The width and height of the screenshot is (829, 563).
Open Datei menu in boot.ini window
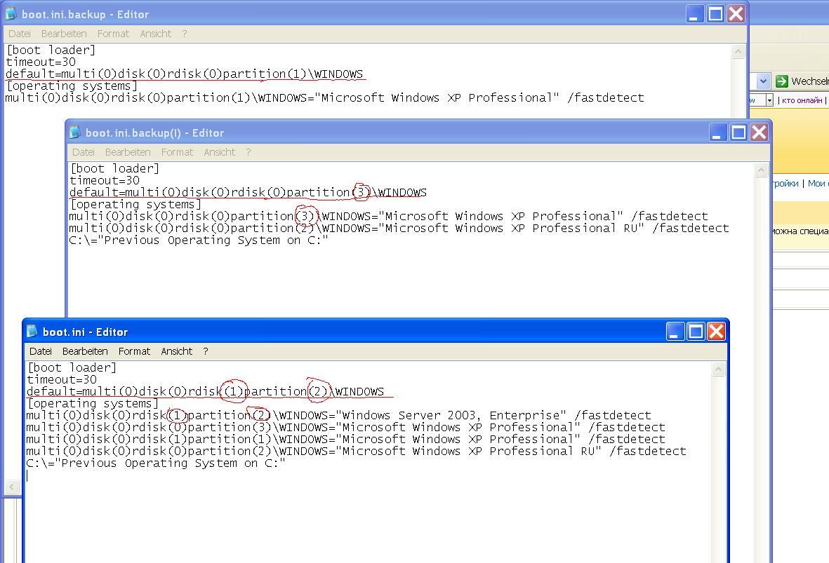pyautogui.click(x=41, y=351)
